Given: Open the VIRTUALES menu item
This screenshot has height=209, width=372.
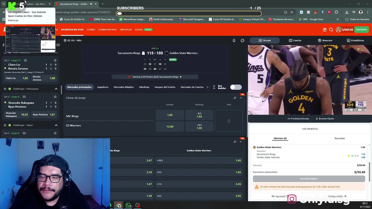Looking at the screenshot, I should 126,30.
